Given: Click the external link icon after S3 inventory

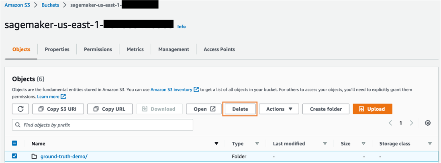Looking at the screenshot, I should [x=196, y=90].
